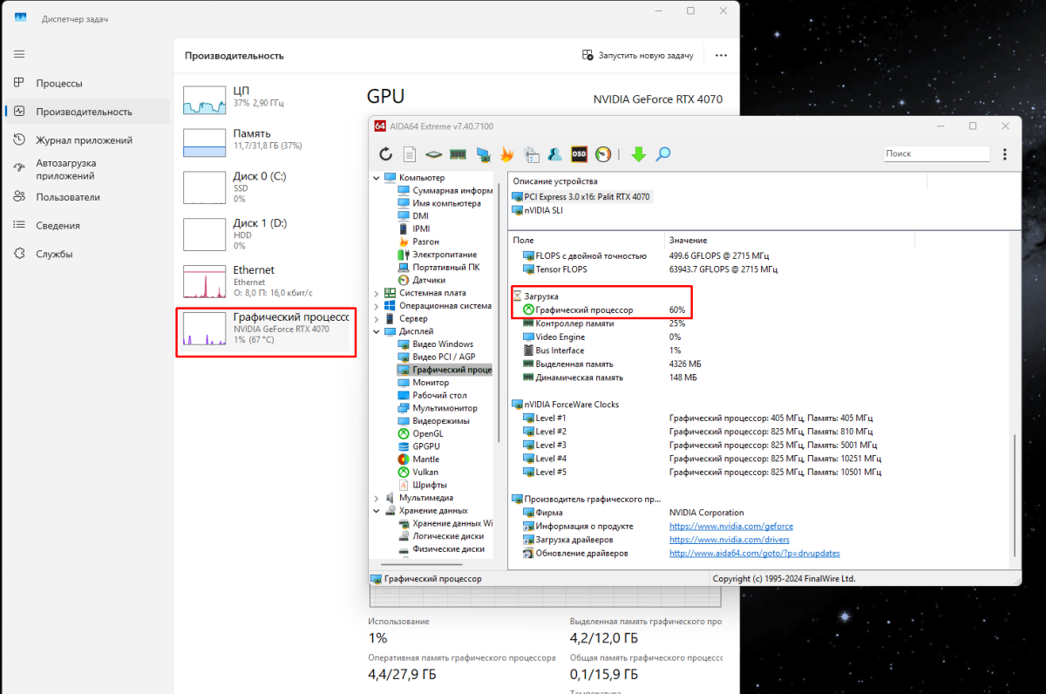
Task: Select Имя компьютера tree item
Action: 439,203
